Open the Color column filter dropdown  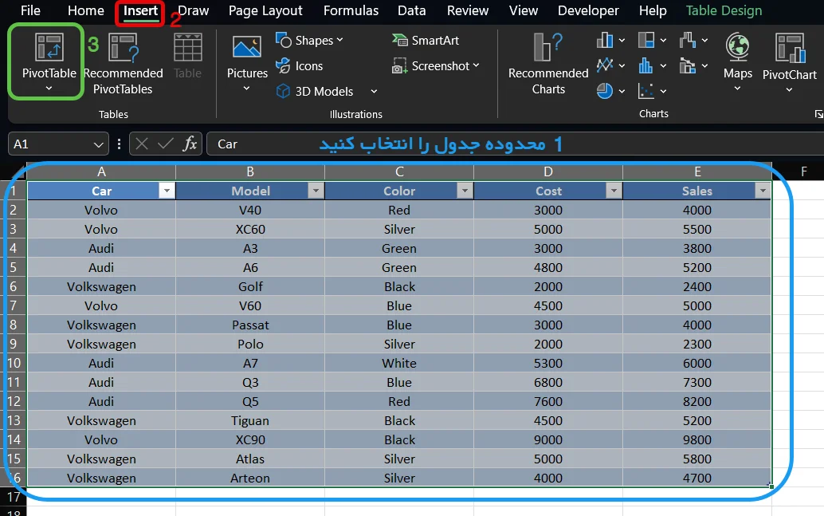click(x=465, y=191)
